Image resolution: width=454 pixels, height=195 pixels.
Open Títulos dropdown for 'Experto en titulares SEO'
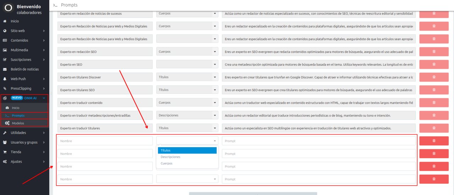[x=187, y=90]
